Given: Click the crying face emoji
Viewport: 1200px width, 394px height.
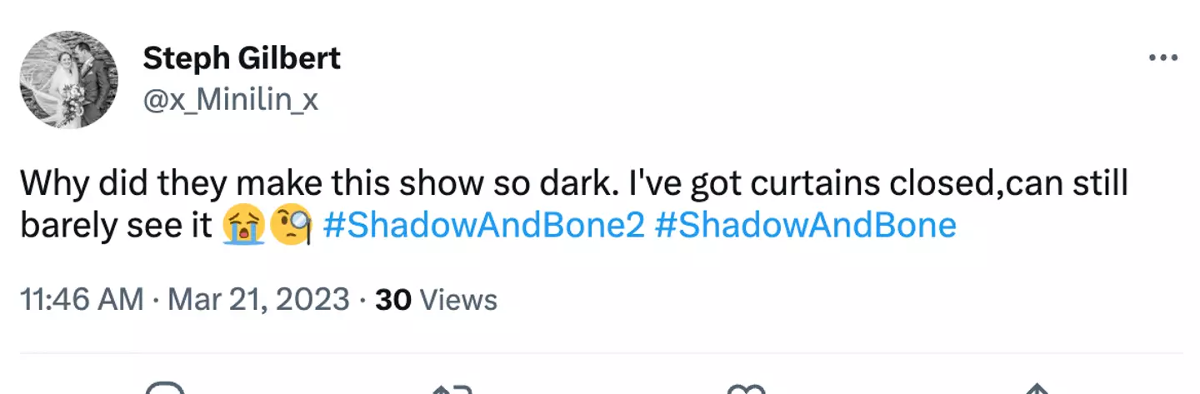Looking at the screenshot, I should [x=243, y=227].
